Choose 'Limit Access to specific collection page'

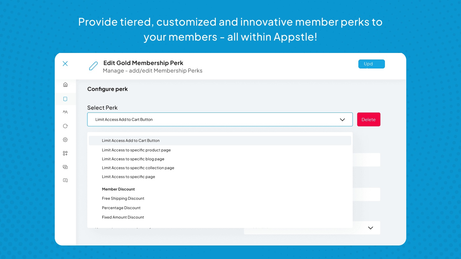[138, 168]
